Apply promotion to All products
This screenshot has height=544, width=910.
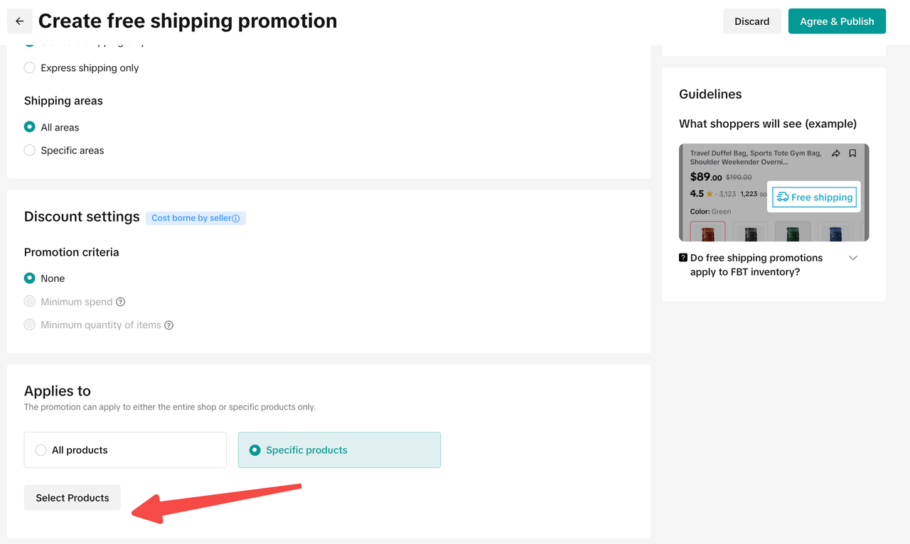pos(41,450)
